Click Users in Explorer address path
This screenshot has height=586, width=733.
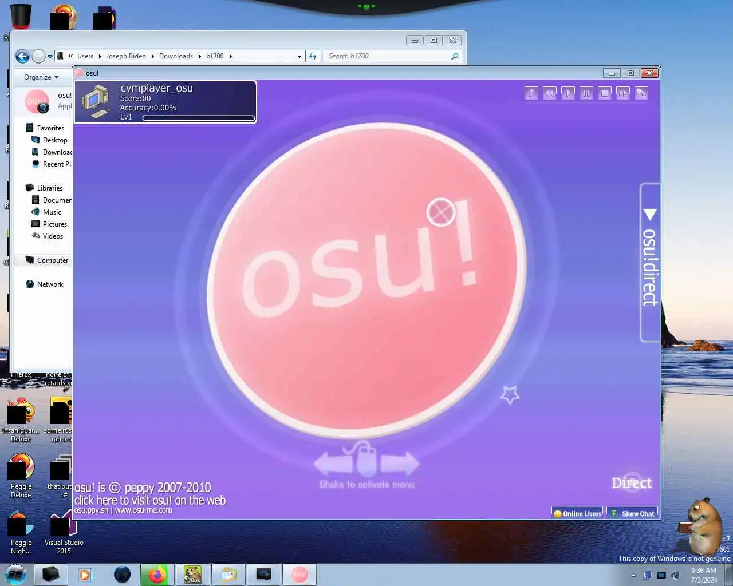coord(85,56)
